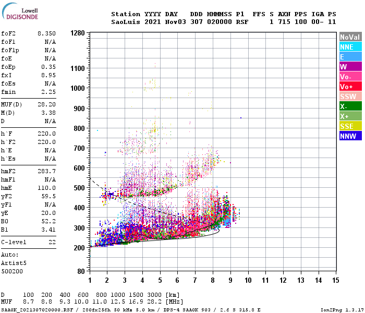365x313 pixels.
Task: Click the fmin value 2.25
Action: [x=48, y=92]
